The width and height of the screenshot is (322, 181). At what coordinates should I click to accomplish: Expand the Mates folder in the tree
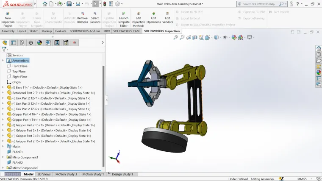3,146
